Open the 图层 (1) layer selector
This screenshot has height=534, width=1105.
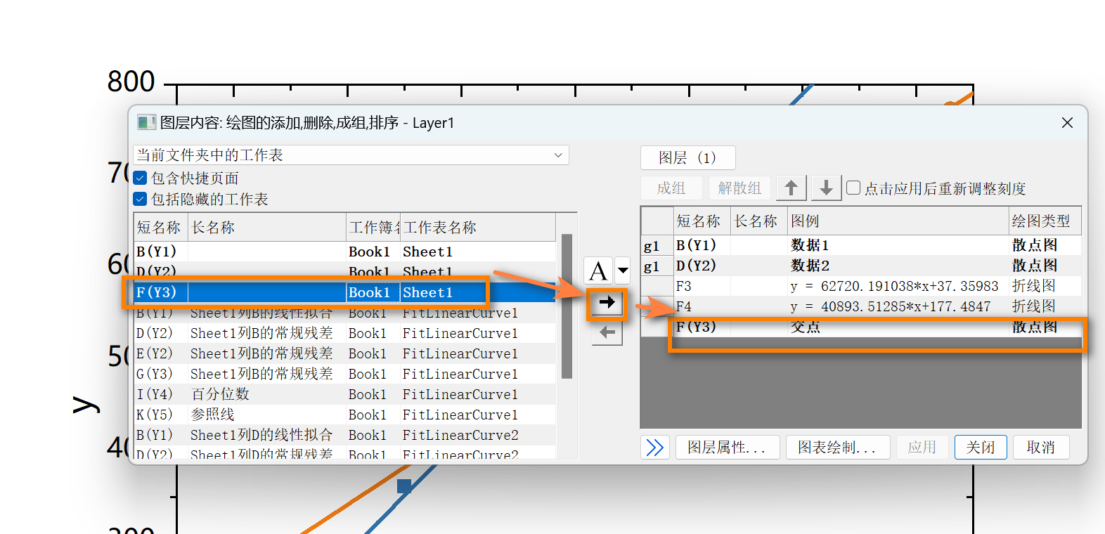[x=687, y=158]
